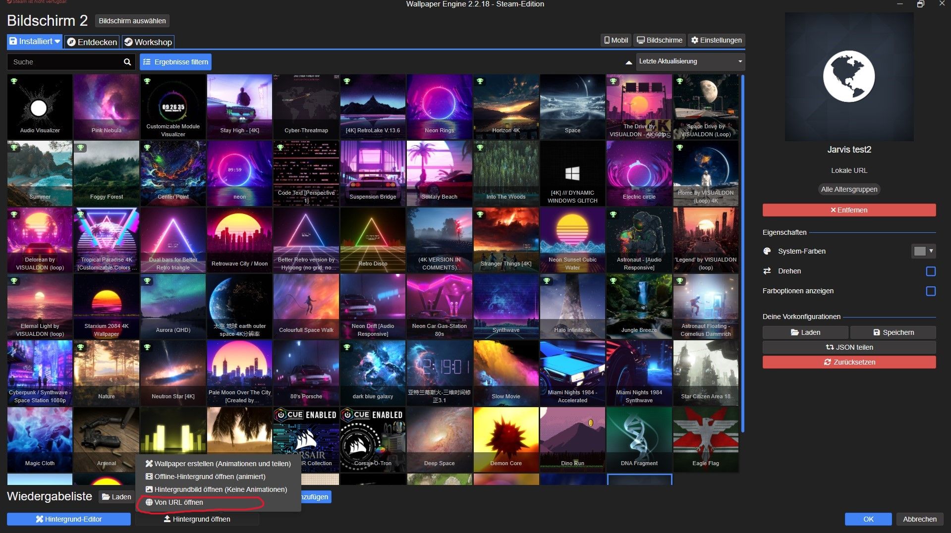The width and height of the screenshot is (951, 533).
Task: Click the trophy icon on Neutron Star [4K]
Action: pyautogui.click(x=147, y=347)
